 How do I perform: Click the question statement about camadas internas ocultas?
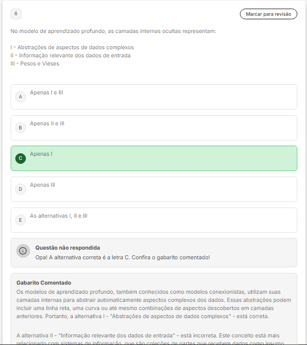[x=113, y=31]
